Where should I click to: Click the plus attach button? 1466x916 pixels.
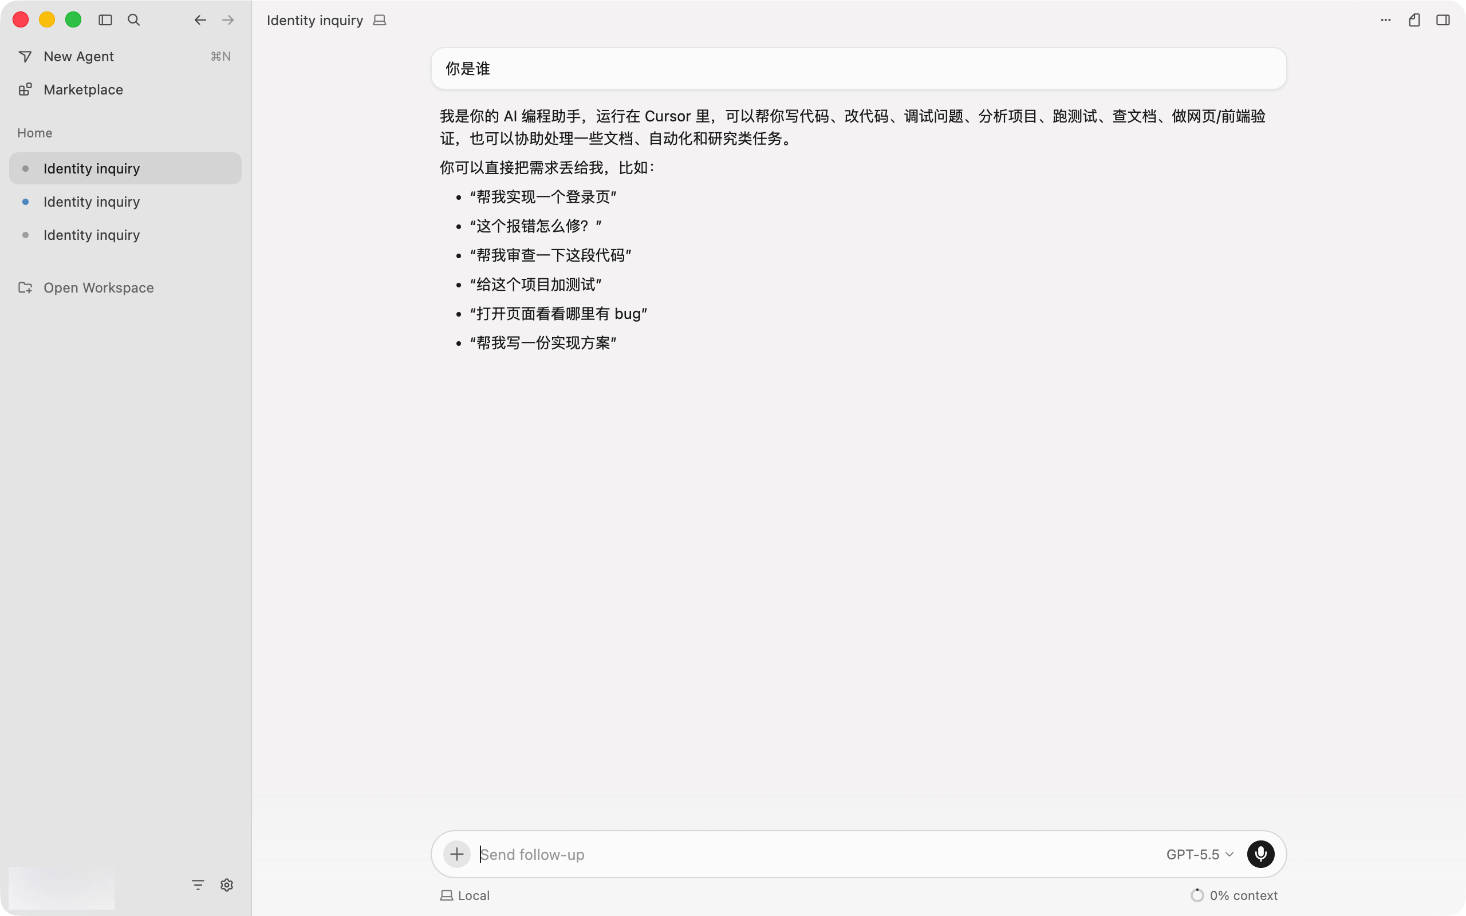[457, 854]
